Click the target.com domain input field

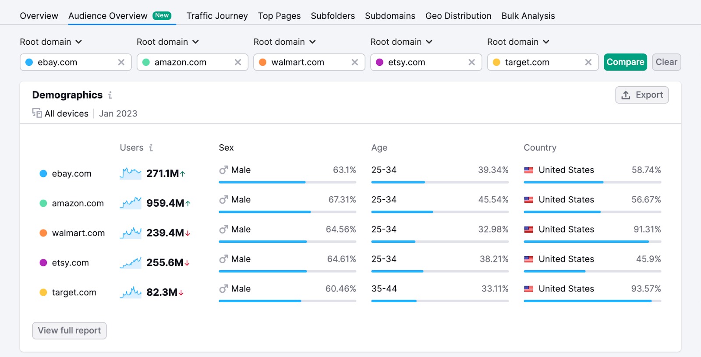(x=543, y=62)
